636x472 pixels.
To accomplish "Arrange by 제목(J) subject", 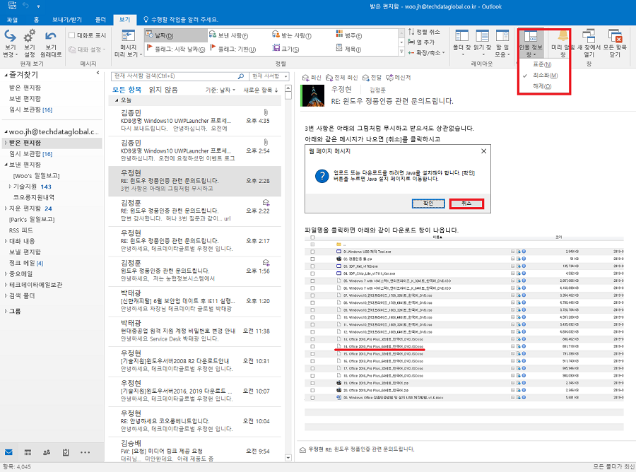I will click(x=348, y=49).
